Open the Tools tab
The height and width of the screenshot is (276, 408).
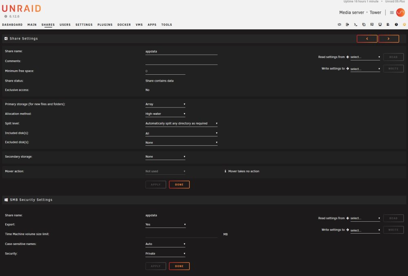(166, 25)
